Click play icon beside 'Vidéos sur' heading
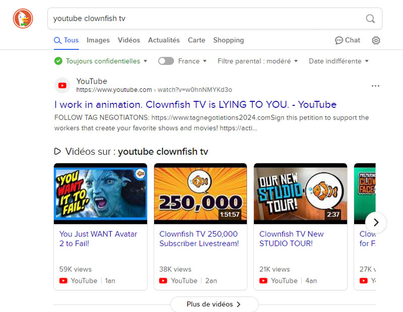This screenshot has width=403, height=312. pyautogui.click(x=57, y=152)
